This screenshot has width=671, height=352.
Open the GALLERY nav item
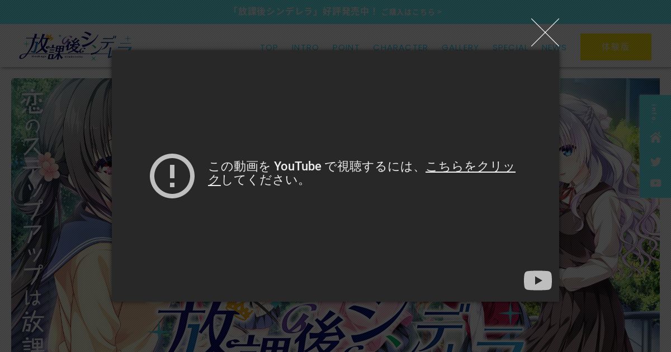460,47
